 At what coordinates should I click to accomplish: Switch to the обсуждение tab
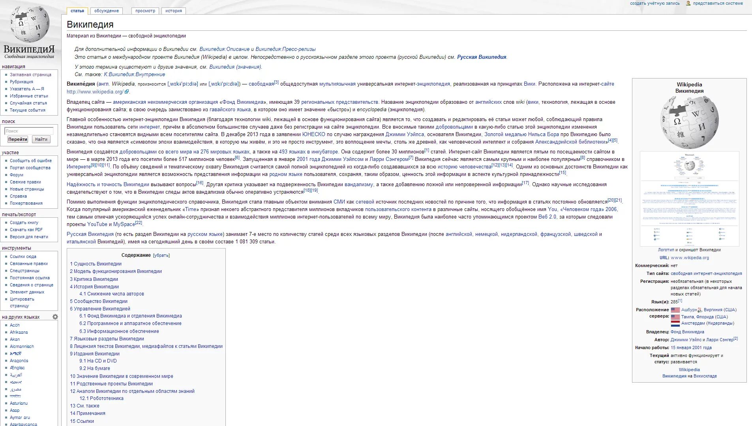tap(107, 11)
